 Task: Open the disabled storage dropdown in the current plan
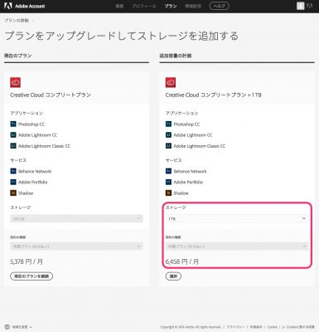(76, 218)
